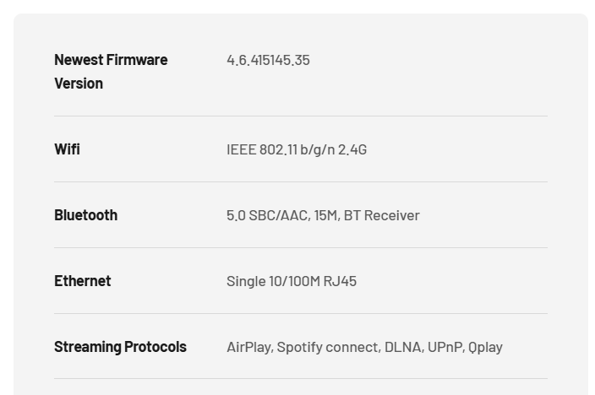
Task: Select the 2.4G band text
Action: [x=352, y=149]
